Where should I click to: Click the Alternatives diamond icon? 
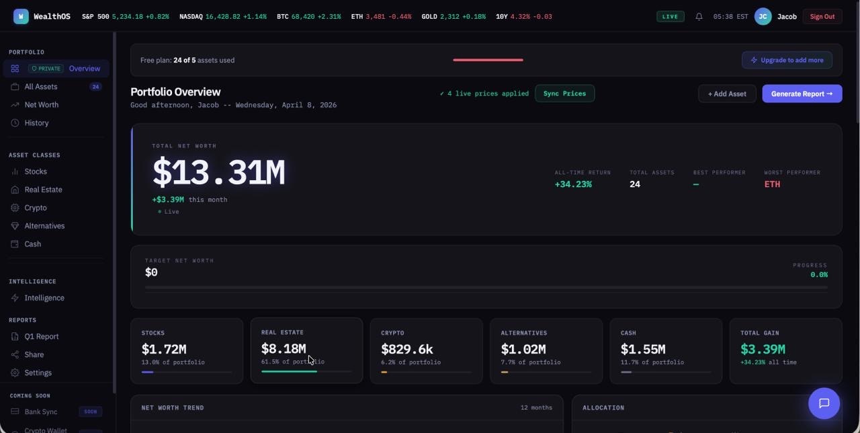[15, 226]
